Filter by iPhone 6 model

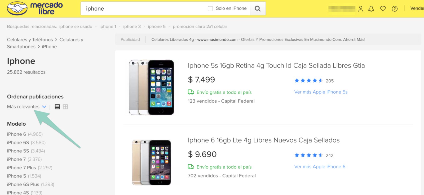point(16,134)
